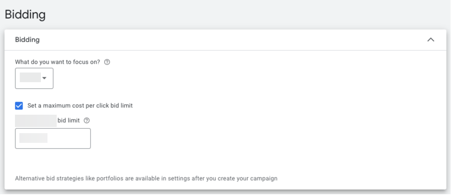
Task: Click the blurred value inside focus dropdown
Action: pyautogui.click(x=30, y=78)
